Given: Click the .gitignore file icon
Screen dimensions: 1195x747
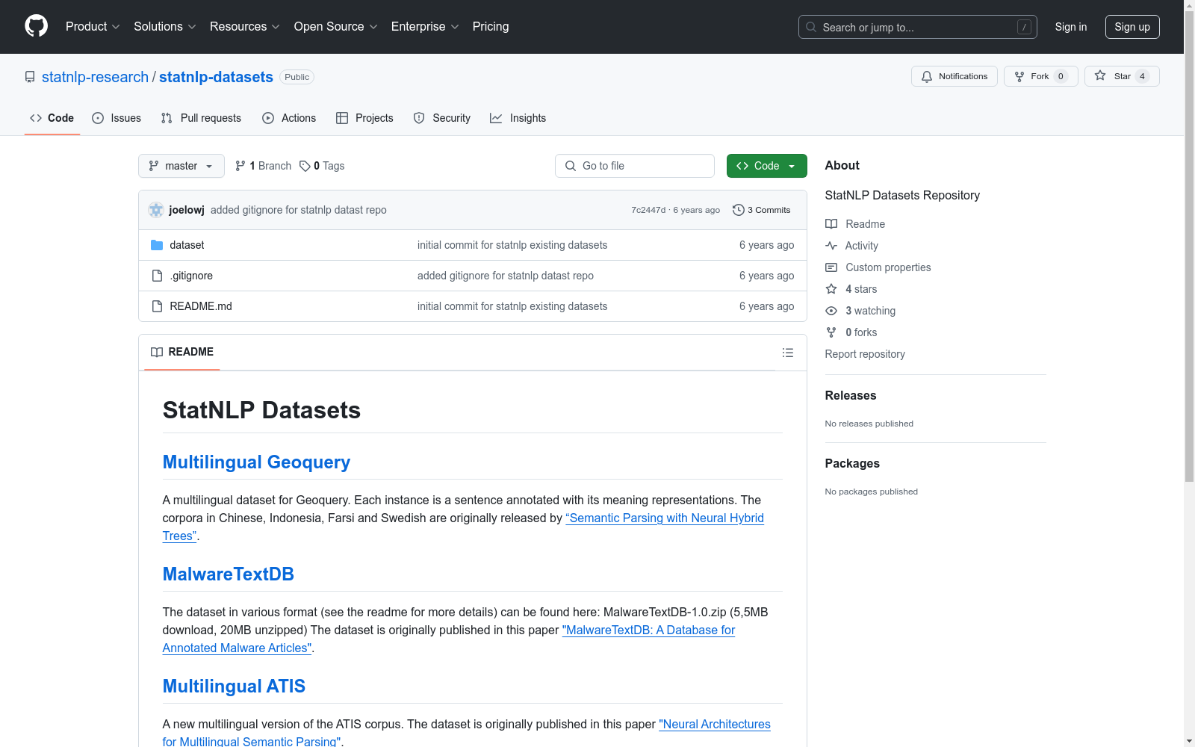Looking at the screenshot, I should click(x=157, y=276).
